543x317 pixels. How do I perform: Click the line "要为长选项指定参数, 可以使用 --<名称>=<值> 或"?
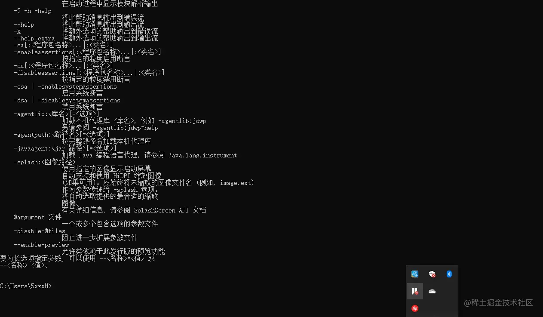pos(77,259)
